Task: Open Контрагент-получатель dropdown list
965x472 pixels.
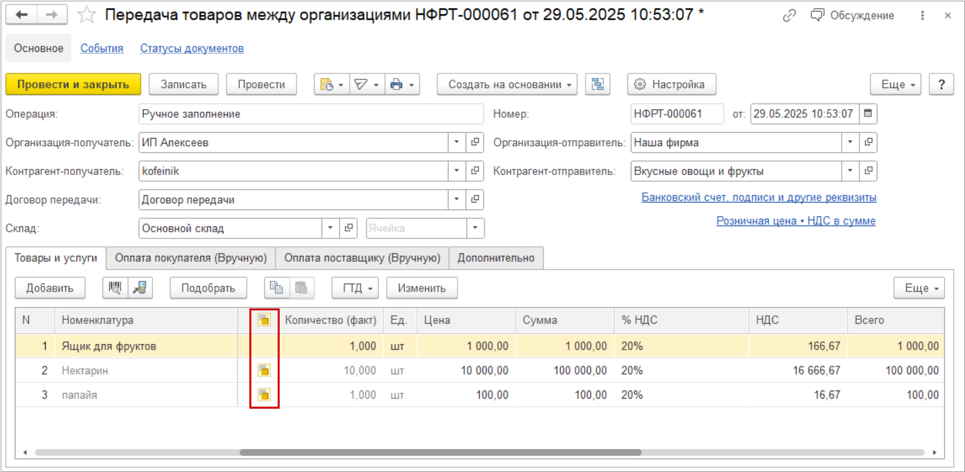Action: point(457,171)
